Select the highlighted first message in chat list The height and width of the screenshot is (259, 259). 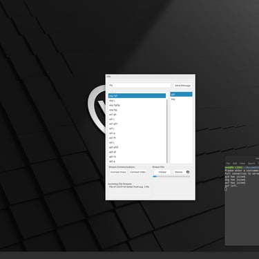(x=137, y=95)
